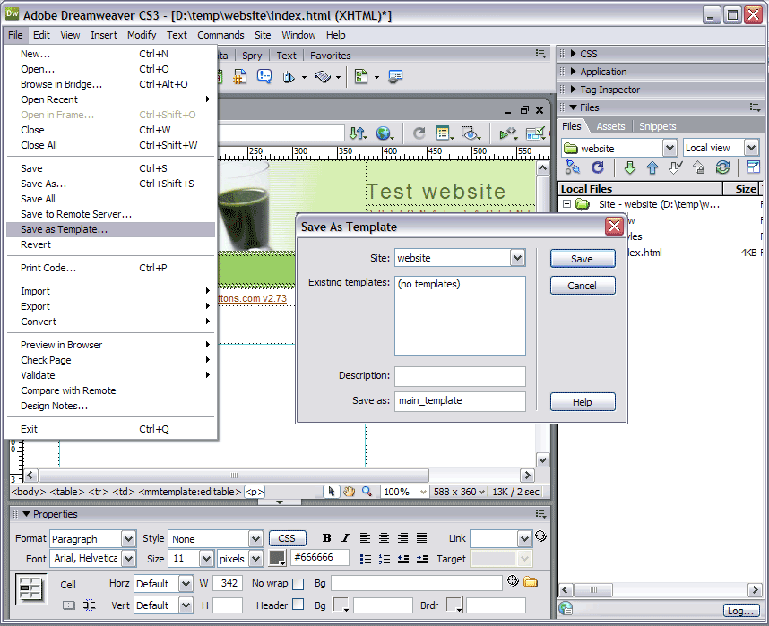Expand the Files panel to show both sites
Screen dimensions: 769x626
point(753,167)
